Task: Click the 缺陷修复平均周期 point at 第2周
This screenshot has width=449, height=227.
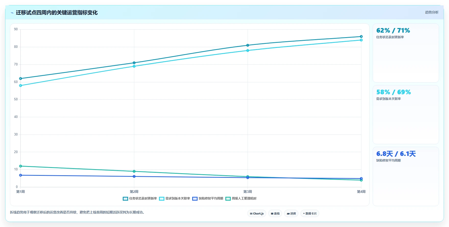Action: click(x=134, y=176)
